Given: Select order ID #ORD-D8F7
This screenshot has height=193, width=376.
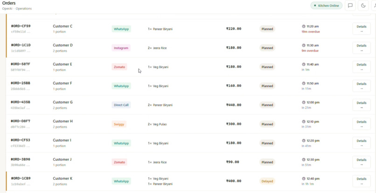Looking at the screenshot, I should (x=21, y=121).
